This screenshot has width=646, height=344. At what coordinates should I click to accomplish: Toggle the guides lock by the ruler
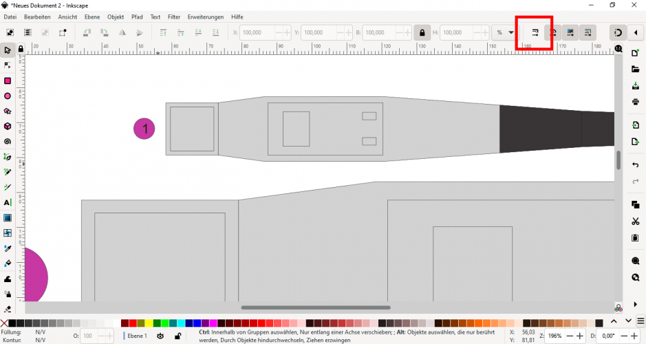(x=21, y=49)
